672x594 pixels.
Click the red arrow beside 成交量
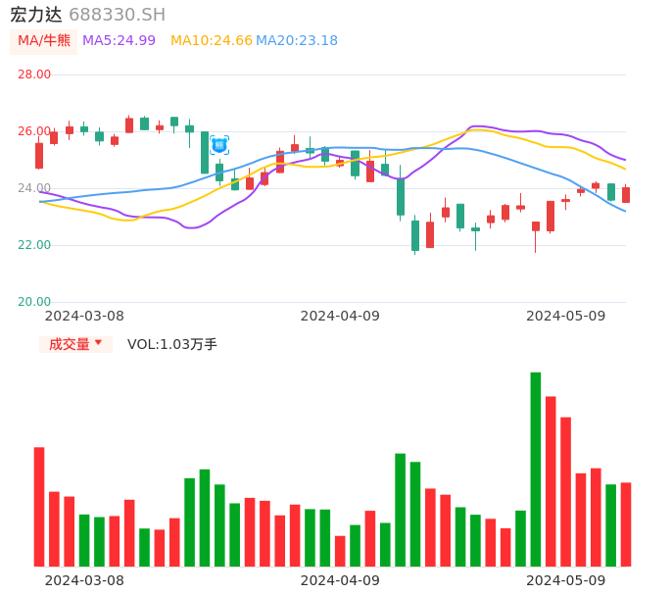coord(98,343)
